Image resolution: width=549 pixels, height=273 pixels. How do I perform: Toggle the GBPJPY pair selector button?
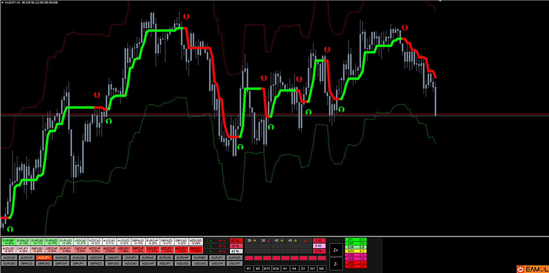pyautogui.click(x=78, y=264)
